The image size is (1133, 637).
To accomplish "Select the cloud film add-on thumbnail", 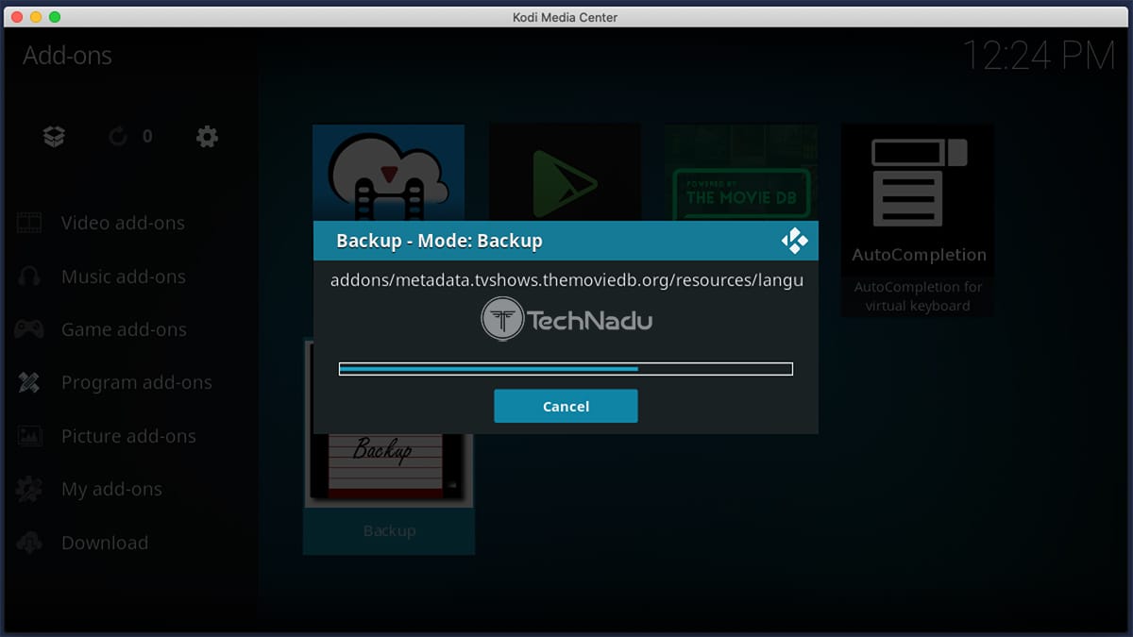I will 388,173.
